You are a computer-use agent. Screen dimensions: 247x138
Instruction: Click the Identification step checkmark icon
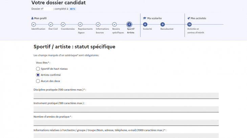pos(33,24)
